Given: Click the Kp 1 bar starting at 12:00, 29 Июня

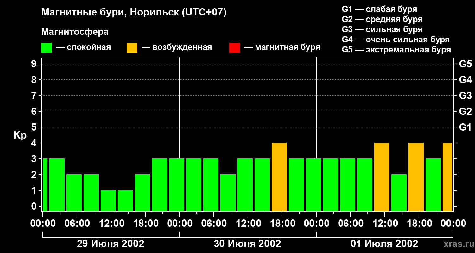Looking at the screenshot, I should 125,201.
